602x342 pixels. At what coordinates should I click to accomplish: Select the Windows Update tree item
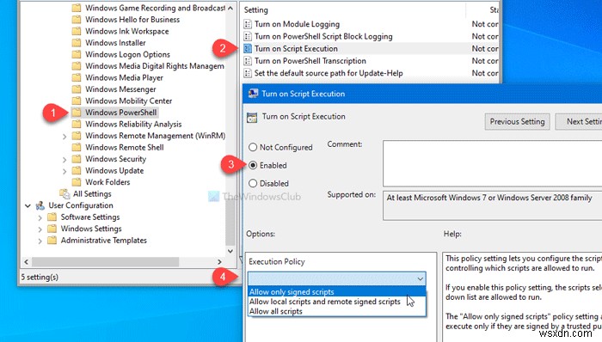114,171
